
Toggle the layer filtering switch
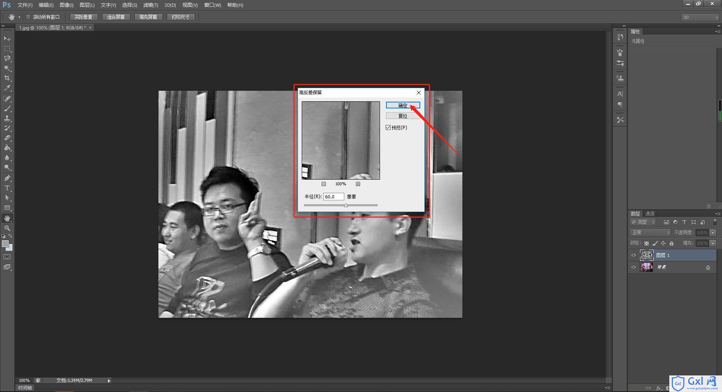(715, 222)
